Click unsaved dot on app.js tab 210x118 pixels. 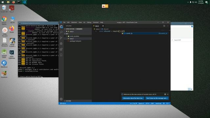103,26
